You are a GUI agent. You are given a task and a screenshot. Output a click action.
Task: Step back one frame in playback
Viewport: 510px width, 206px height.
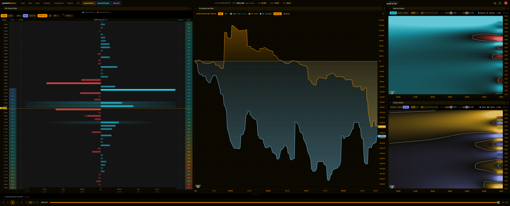pos(8,202)
